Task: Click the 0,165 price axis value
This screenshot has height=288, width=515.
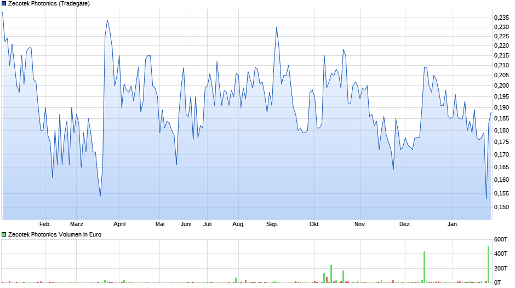Action: point(501,167)
